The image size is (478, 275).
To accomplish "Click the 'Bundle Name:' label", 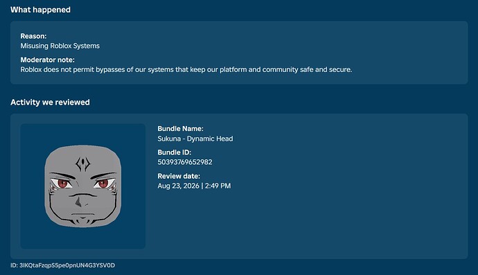I will tap(181, 129).
